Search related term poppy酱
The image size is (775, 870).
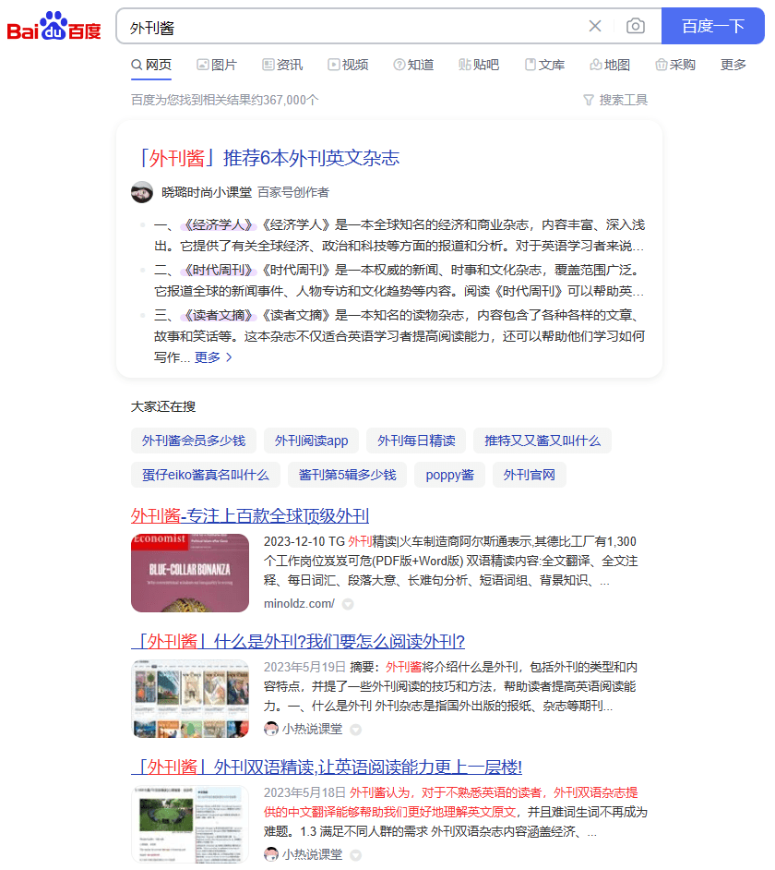point(449,476)
